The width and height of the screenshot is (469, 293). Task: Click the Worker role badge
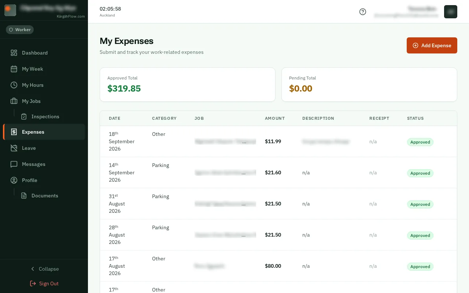20,30
